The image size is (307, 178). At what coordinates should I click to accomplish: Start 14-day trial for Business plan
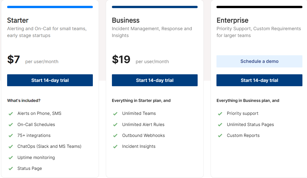(155, 80)
